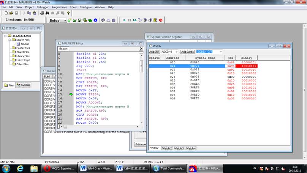Click the Find binoculars icon
This screenshot has height=173, width=307.
[x=47, y=13]
